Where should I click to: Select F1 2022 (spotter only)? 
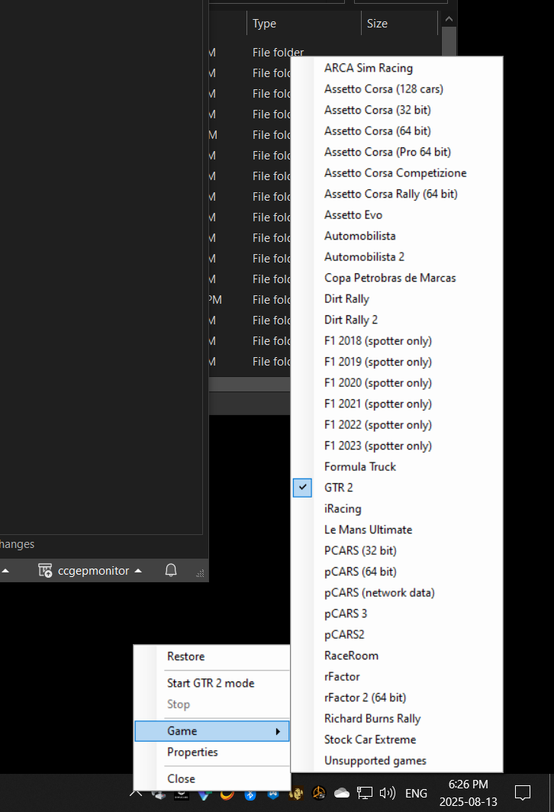tap(397, 424)
